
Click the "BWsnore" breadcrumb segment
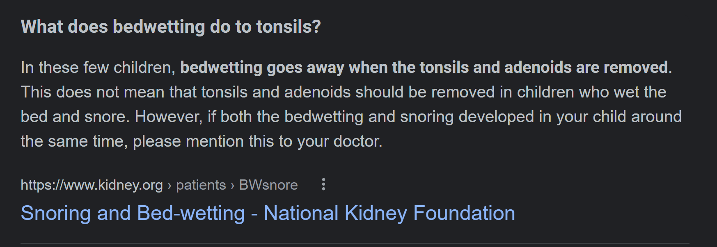point(268,185)
